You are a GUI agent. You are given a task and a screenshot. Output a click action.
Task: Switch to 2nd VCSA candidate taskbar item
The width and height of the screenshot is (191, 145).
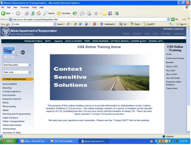point(64,141)
